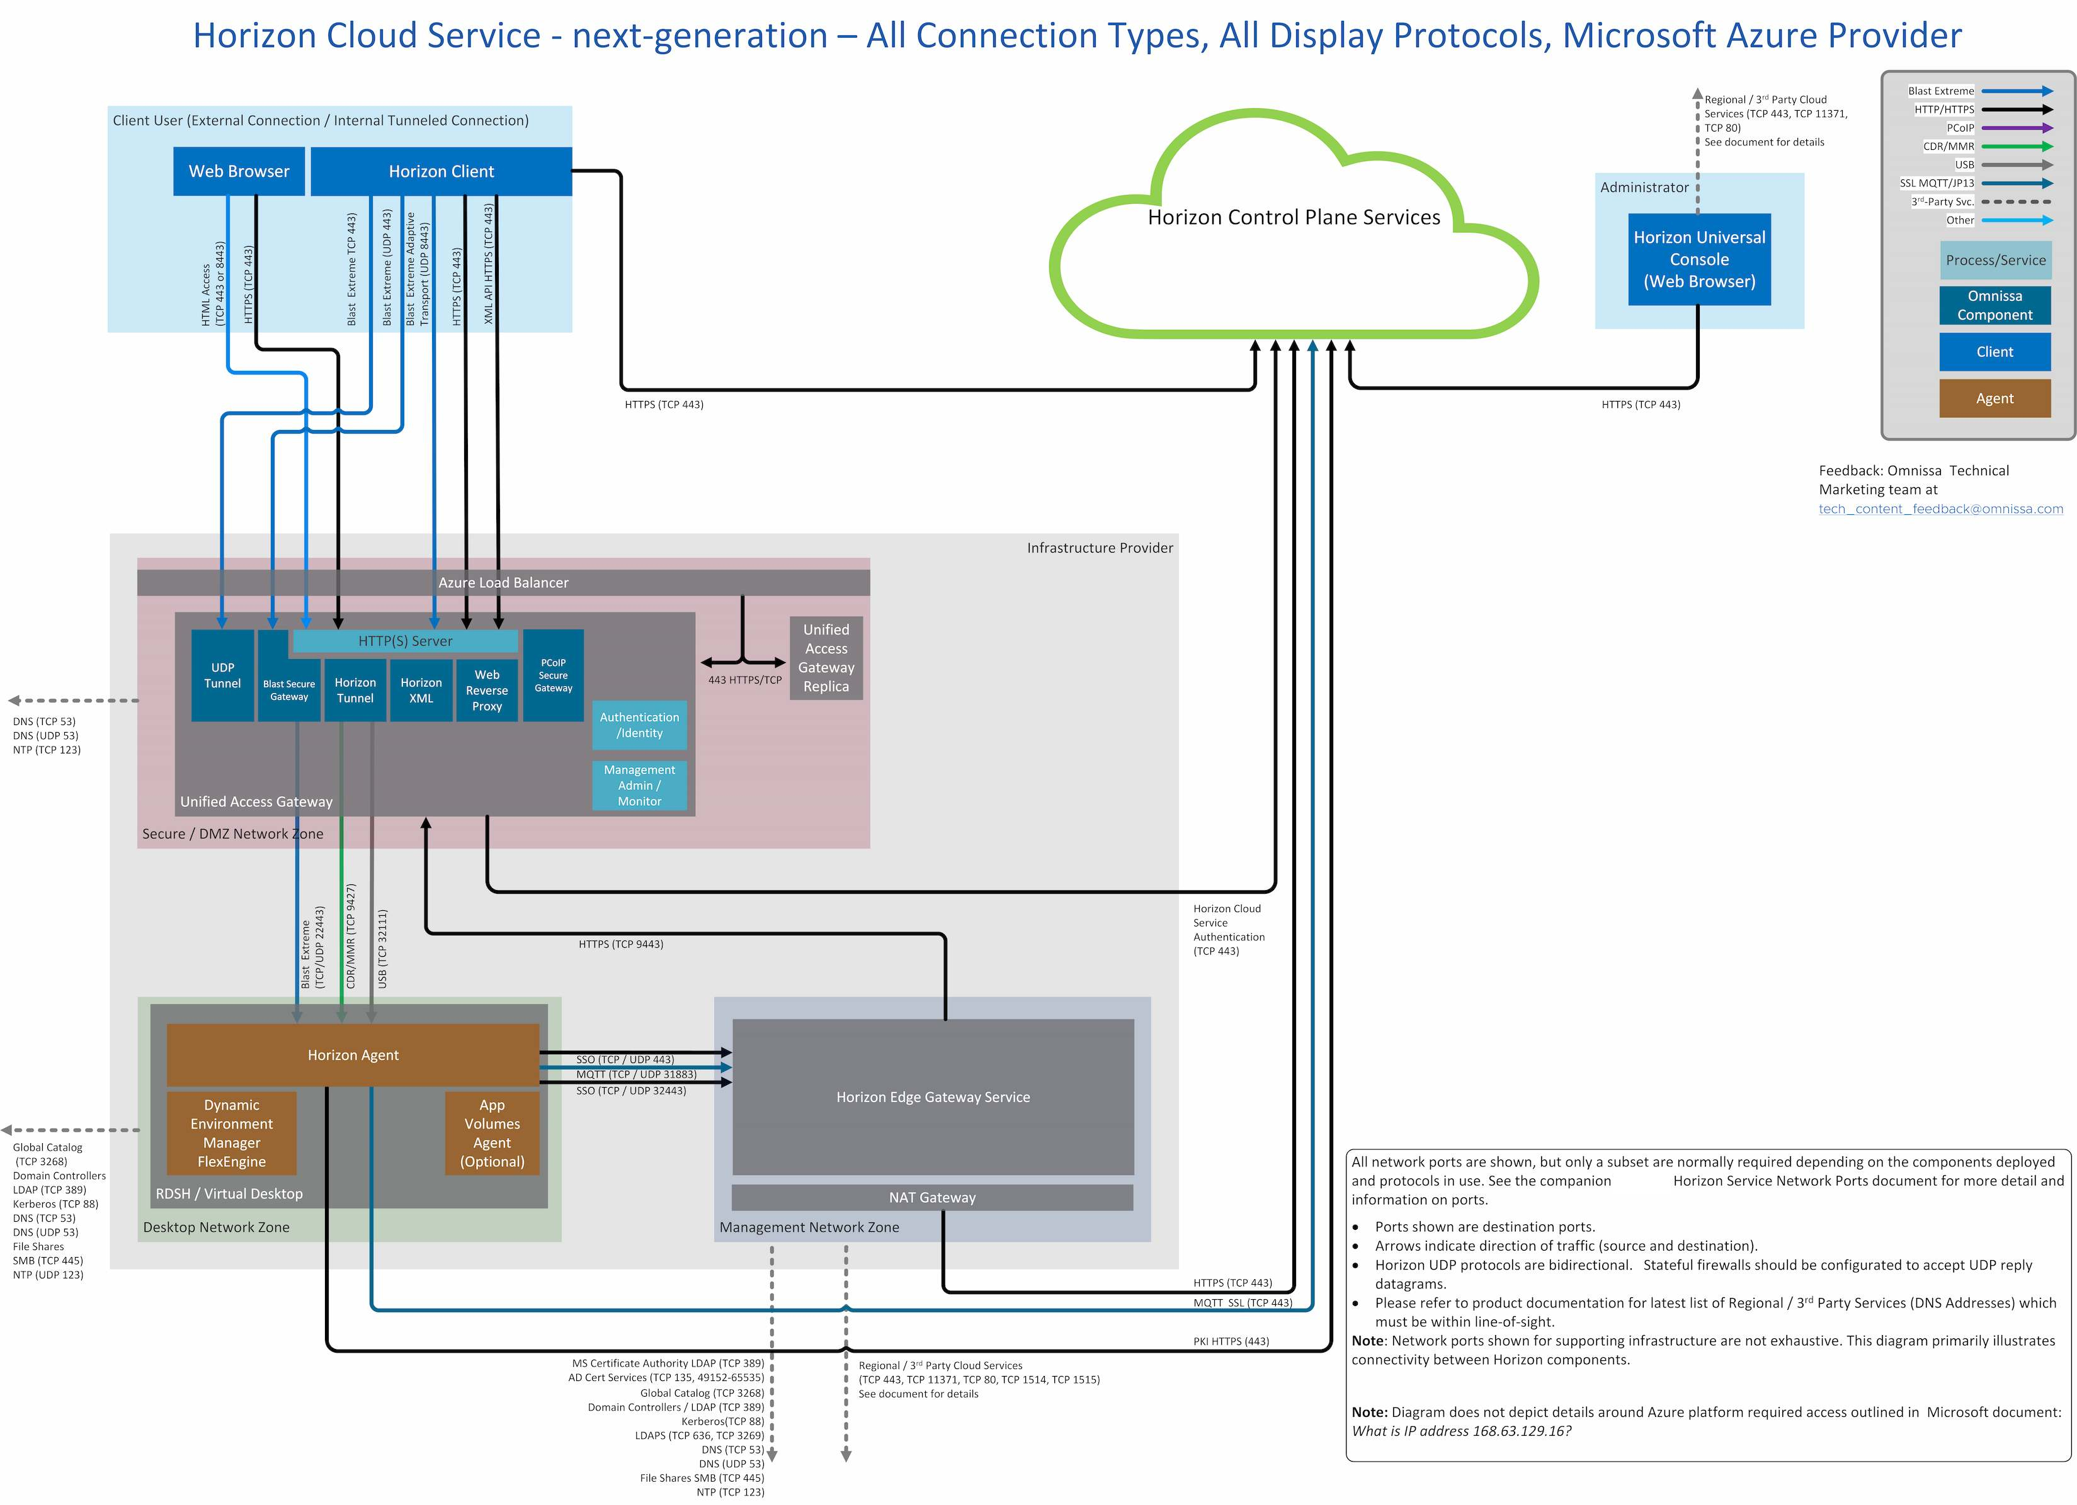Click the "SSO (TCP / UDP 32443)" label
Image resolution: width=2077 pixels, height=1505 pixels.
coord(631,1090)
